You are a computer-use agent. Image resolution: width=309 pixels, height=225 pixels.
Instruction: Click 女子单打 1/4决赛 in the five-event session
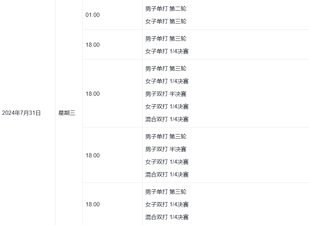(167, 81)
